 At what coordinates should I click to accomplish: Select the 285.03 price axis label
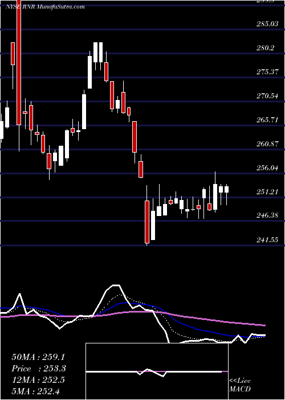coord(267,24)
